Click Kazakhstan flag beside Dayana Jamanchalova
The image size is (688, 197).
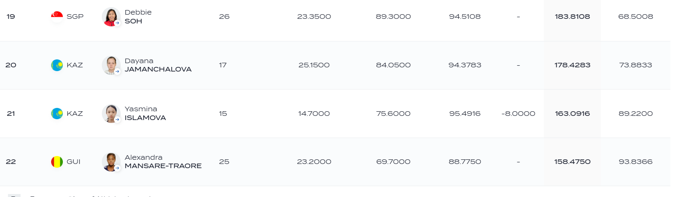pyautogui.click(x=57, y=65)
